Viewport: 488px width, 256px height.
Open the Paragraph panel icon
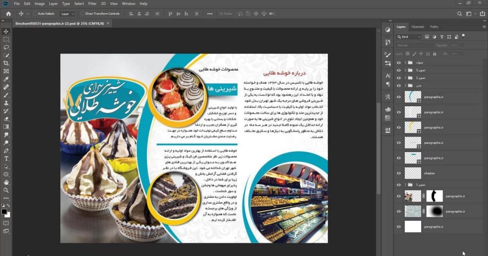click(x=387, y=84)
